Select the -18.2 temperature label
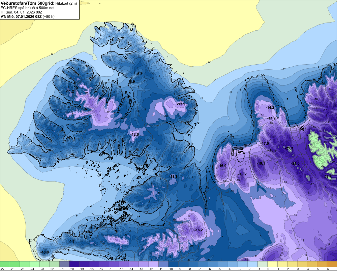 (x=242, y=174)
